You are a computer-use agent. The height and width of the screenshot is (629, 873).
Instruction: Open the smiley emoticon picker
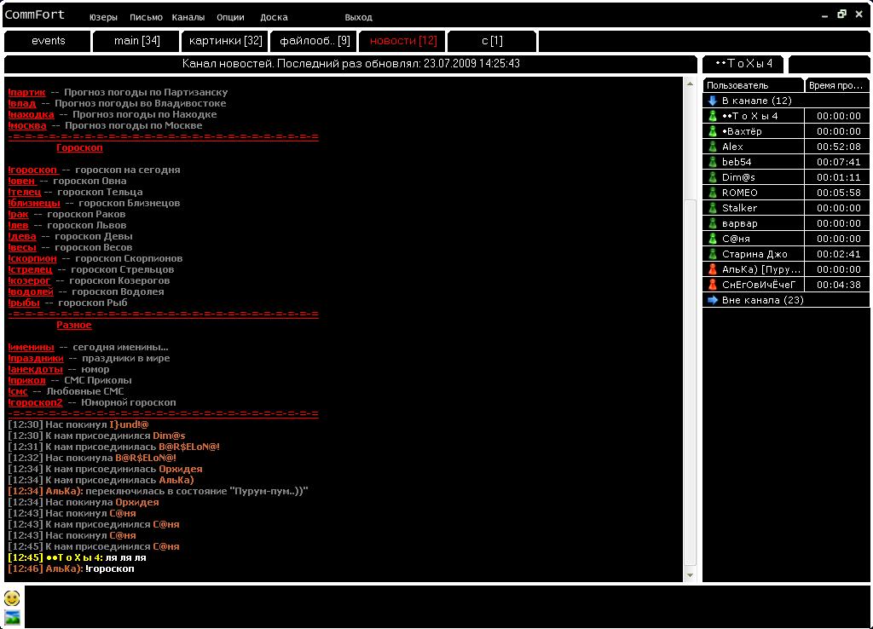[x=12, y=597]
